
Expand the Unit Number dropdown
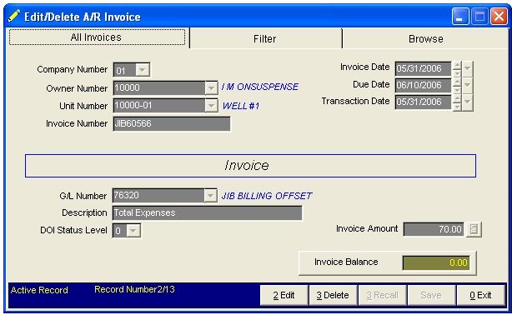click(x=212, y=106)
